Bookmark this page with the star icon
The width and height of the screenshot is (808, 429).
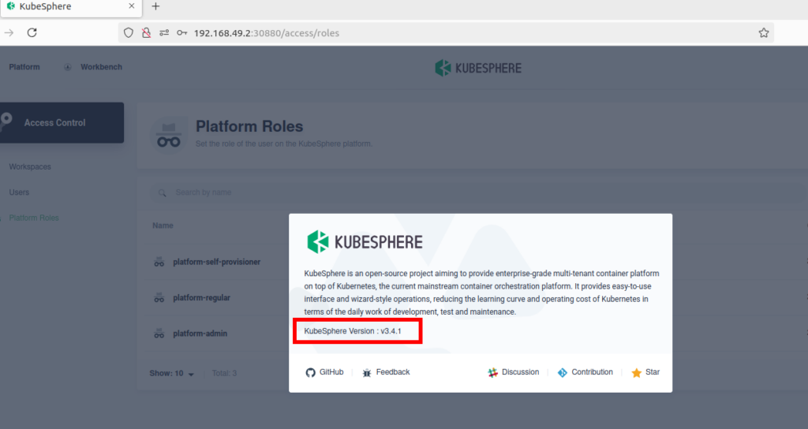coord(764,33)
